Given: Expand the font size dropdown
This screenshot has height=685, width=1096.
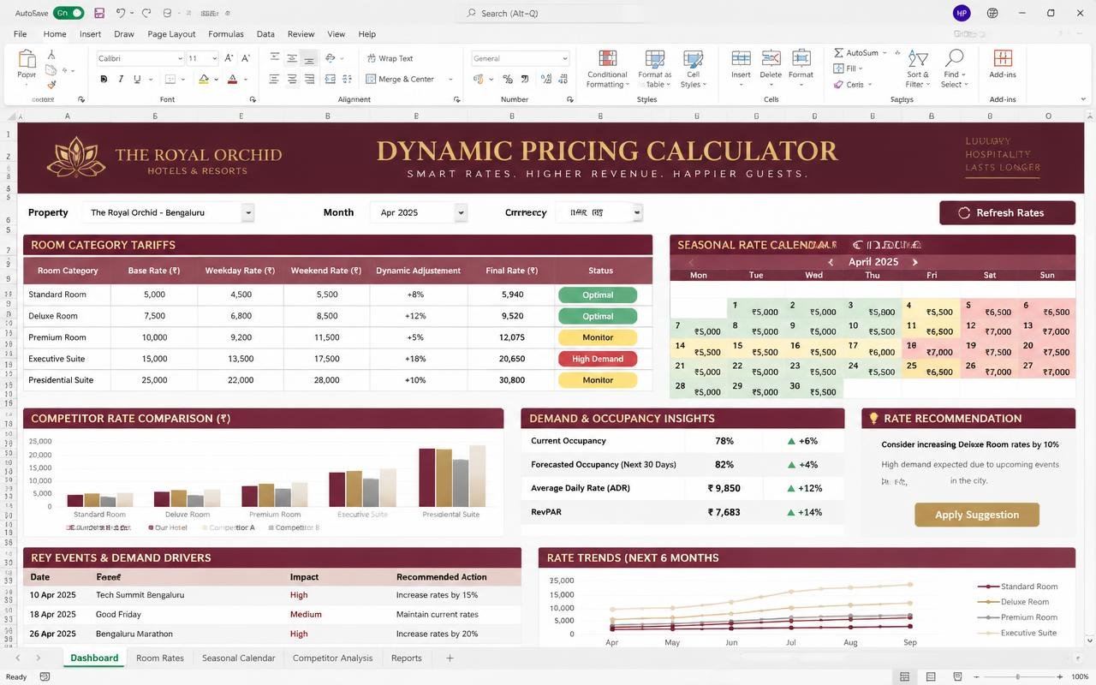Looking at the screenshot, I should pos(214,58).
